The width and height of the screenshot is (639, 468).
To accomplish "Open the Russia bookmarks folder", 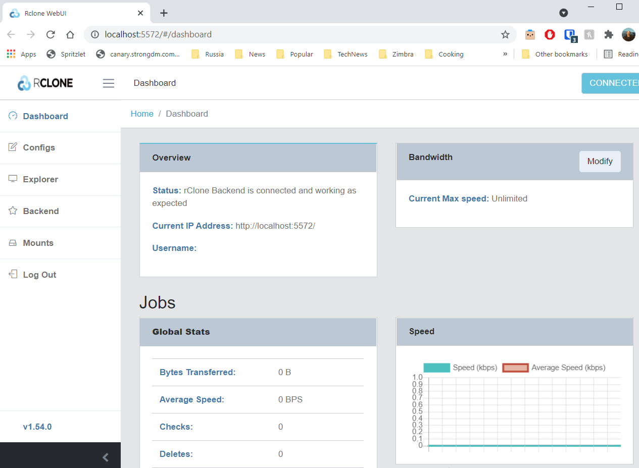I will (208, 54).
